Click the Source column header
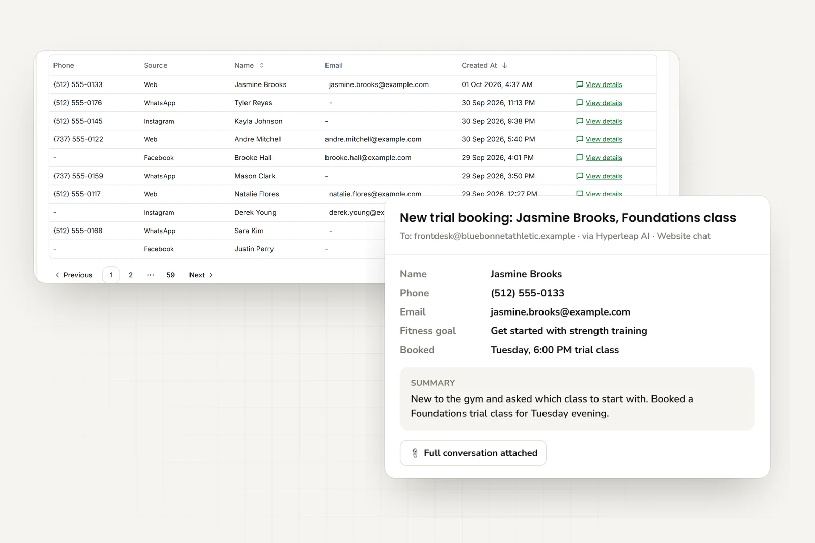Screen dimensions: 815x543 click(x=155, y=65)
